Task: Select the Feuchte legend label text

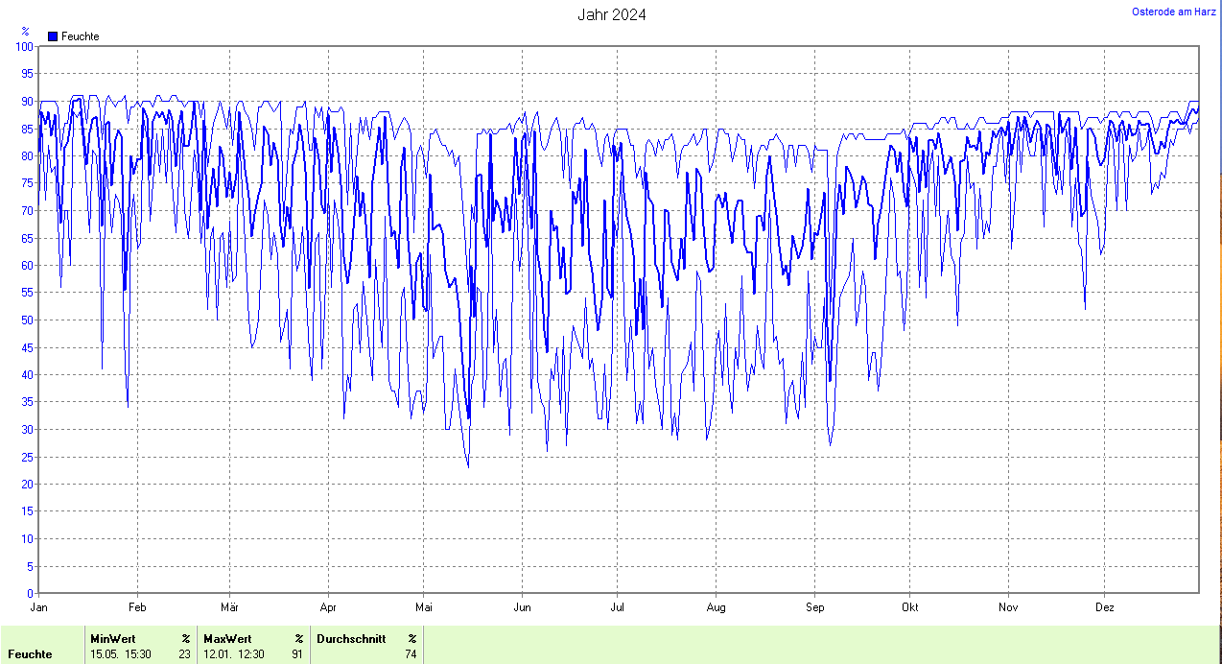Action: [80, 36]
